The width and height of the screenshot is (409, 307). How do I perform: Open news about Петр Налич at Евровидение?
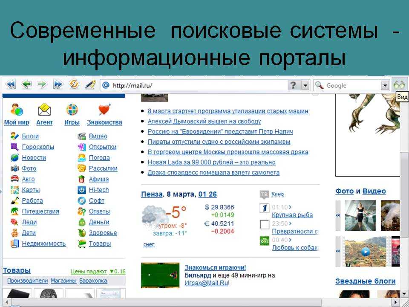coord(220,131)
